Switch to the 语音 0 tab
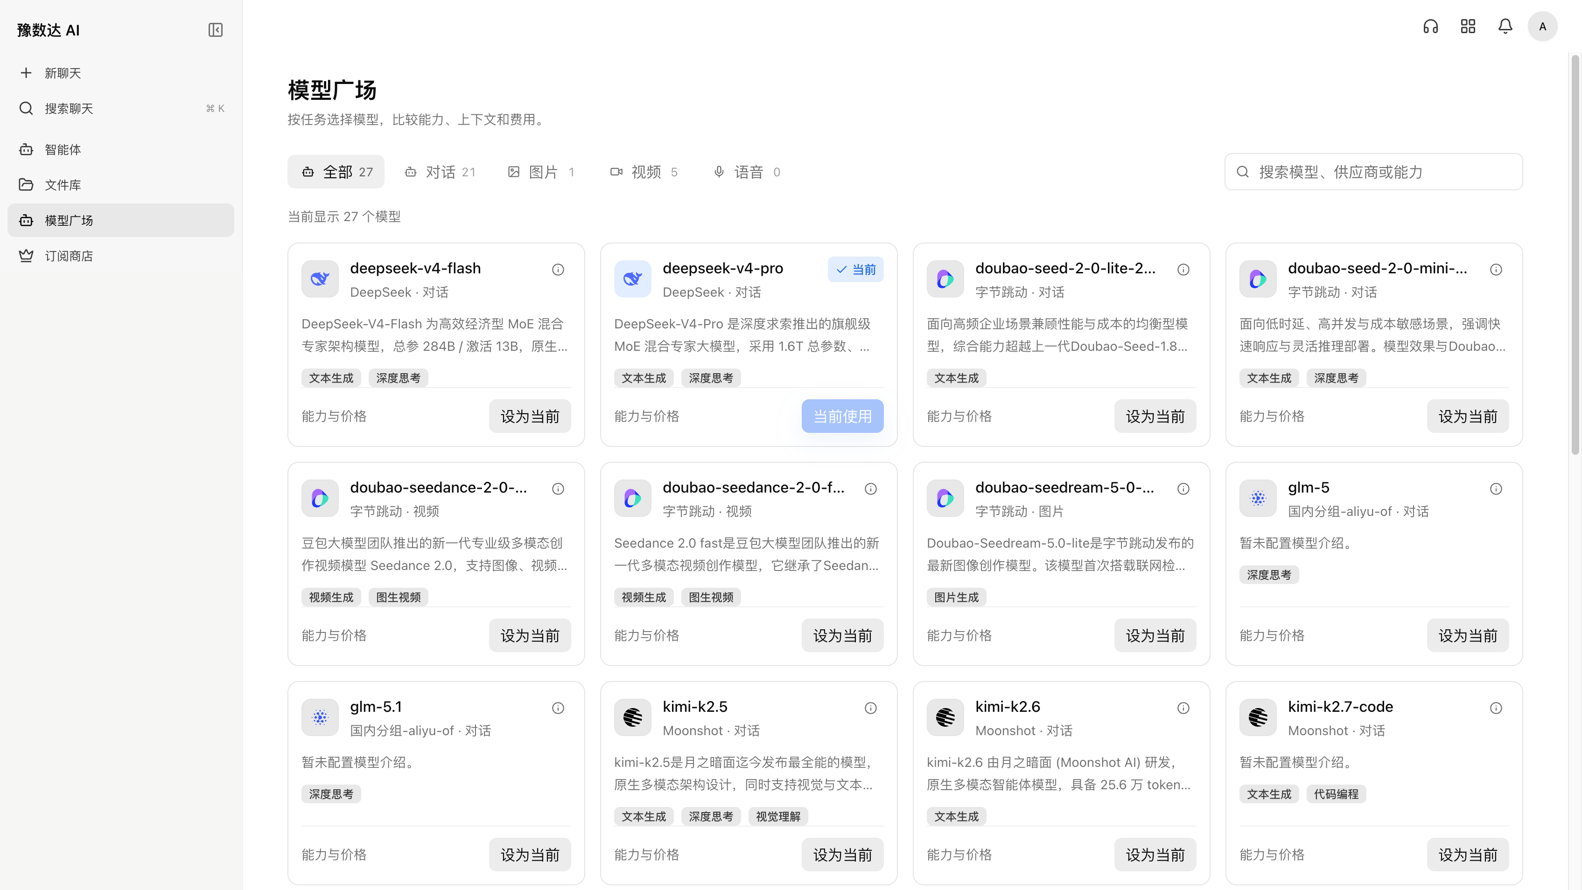The height and width of the screenshot is (890, 1582). pyautogui.click(x=746, y=172)
